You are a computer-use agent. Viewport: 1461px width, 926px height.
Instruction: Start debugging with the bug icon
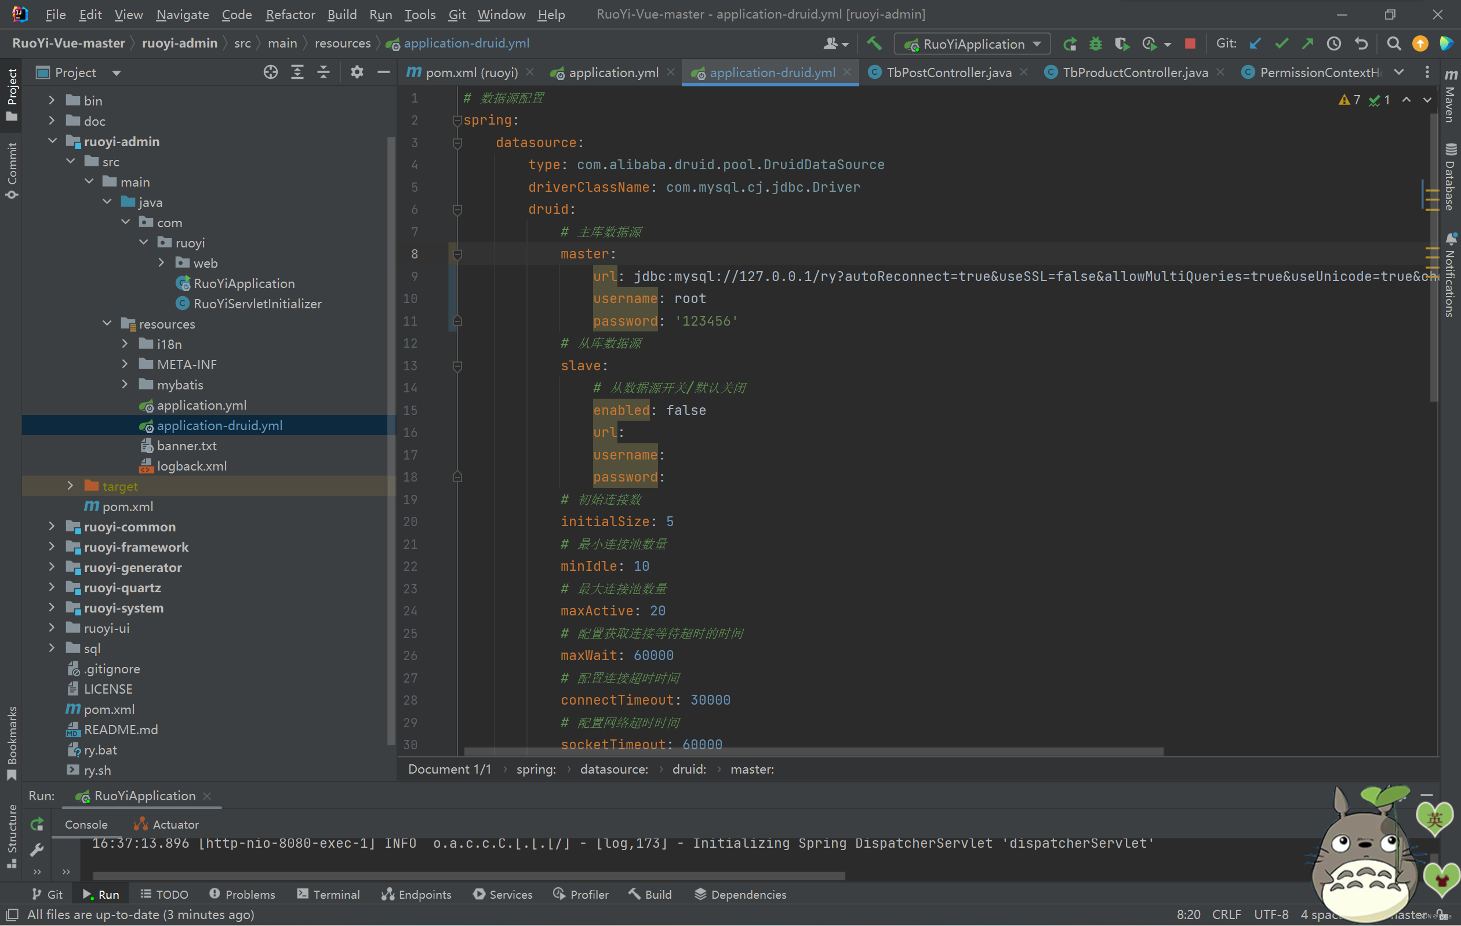pos(1095,43)
